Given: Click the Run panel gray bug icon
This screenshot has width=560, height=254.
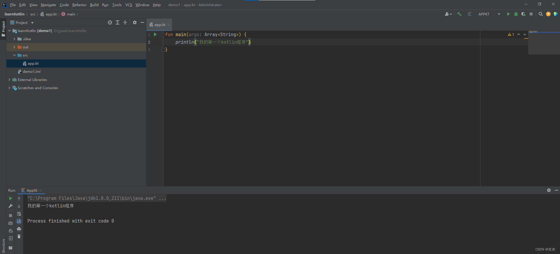Looking at the screenshot, I should [10, 231].
